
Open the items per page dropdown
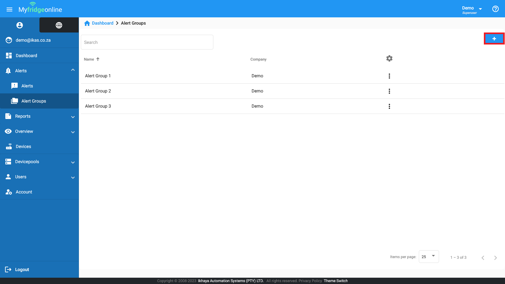(429, 257)
